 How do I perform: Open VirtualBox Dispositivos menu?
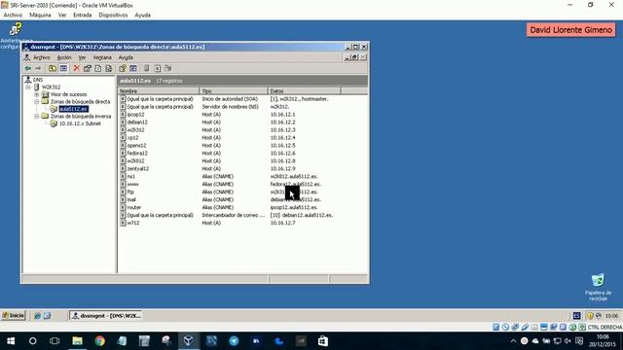[113, 16]
